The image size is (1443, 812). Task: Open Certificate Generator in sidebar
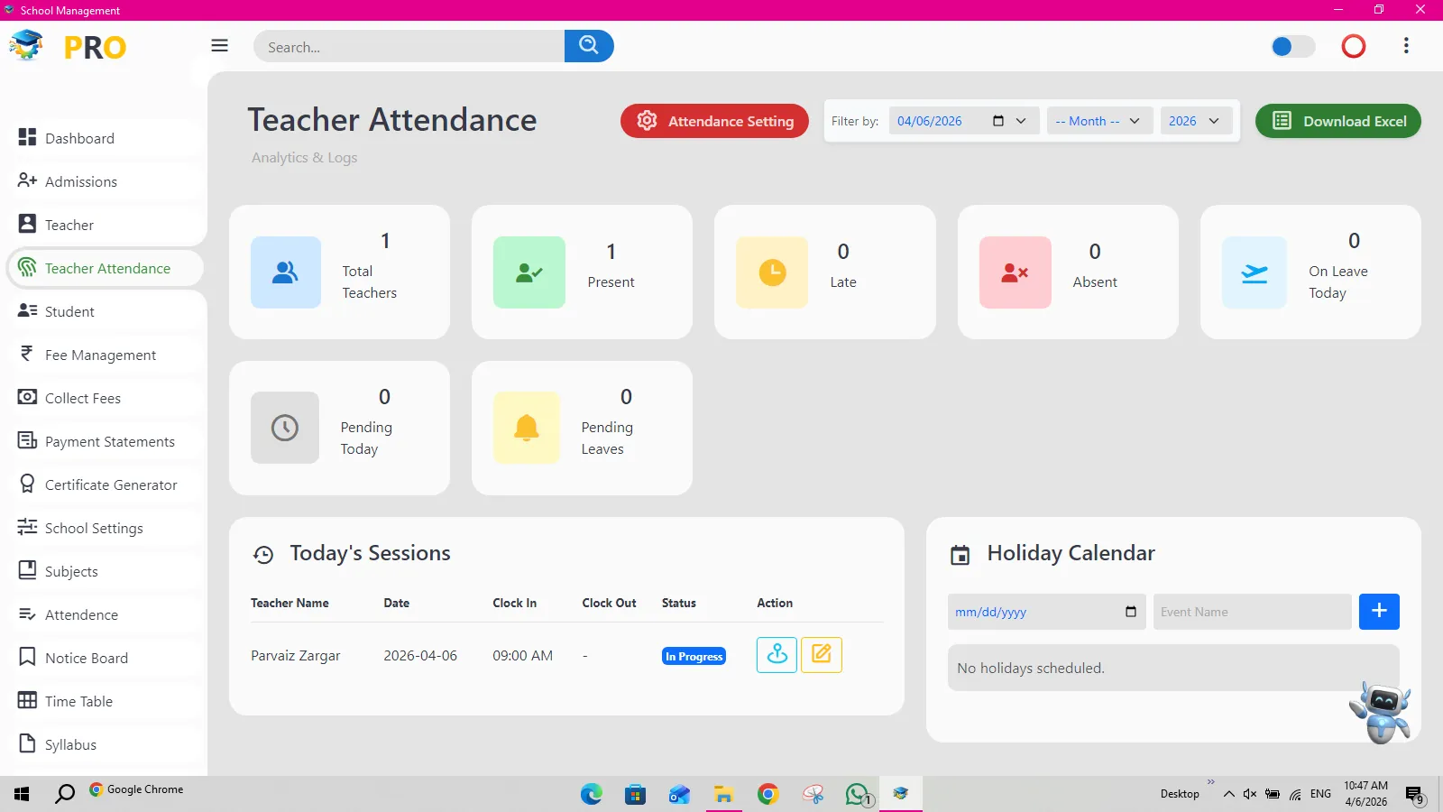[106, 484]
